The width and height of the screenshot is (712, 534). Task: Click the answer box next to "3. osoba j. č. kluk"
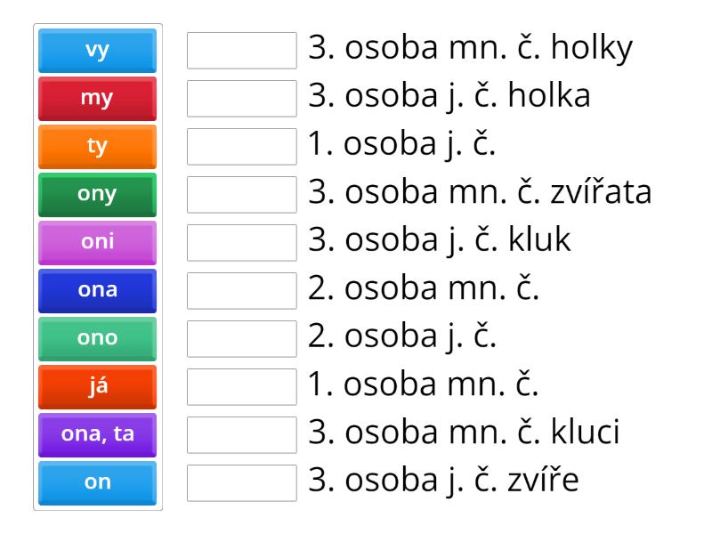click(241, 242)
